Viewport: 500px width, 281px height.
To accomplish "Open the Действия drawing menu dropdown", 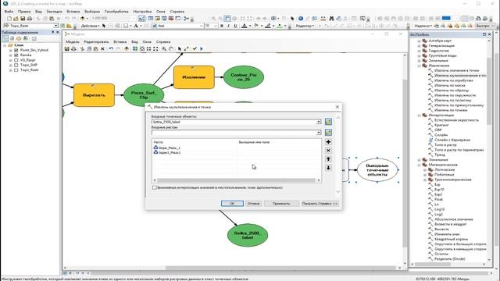I will pyautogui.click(x=91, y=26).
